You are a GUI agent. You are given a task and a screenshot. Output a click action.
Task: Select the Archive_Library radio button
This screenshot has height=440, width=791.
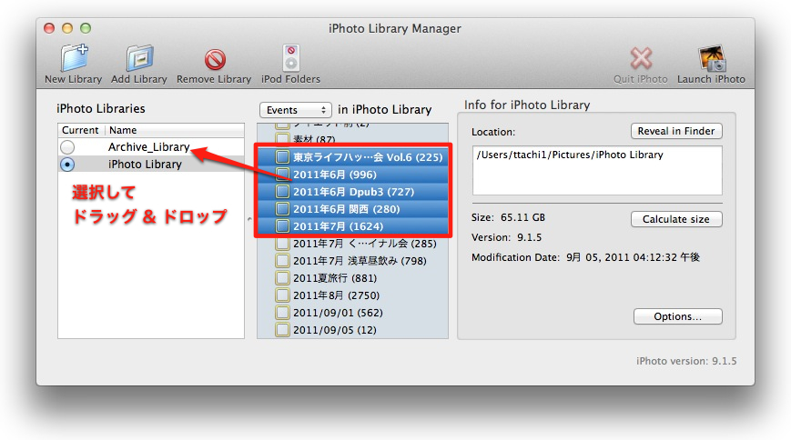67,147
